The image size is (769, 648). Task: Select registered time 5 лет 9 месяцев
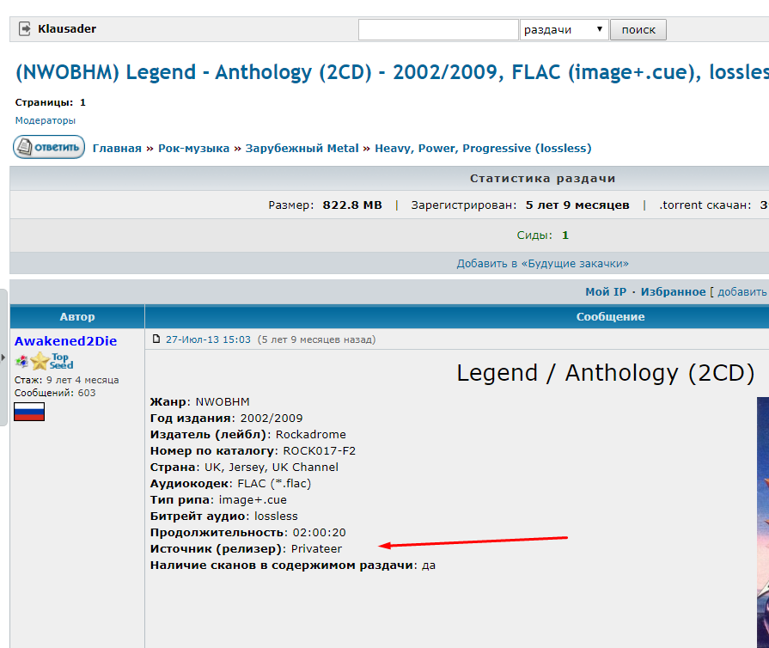577,205
